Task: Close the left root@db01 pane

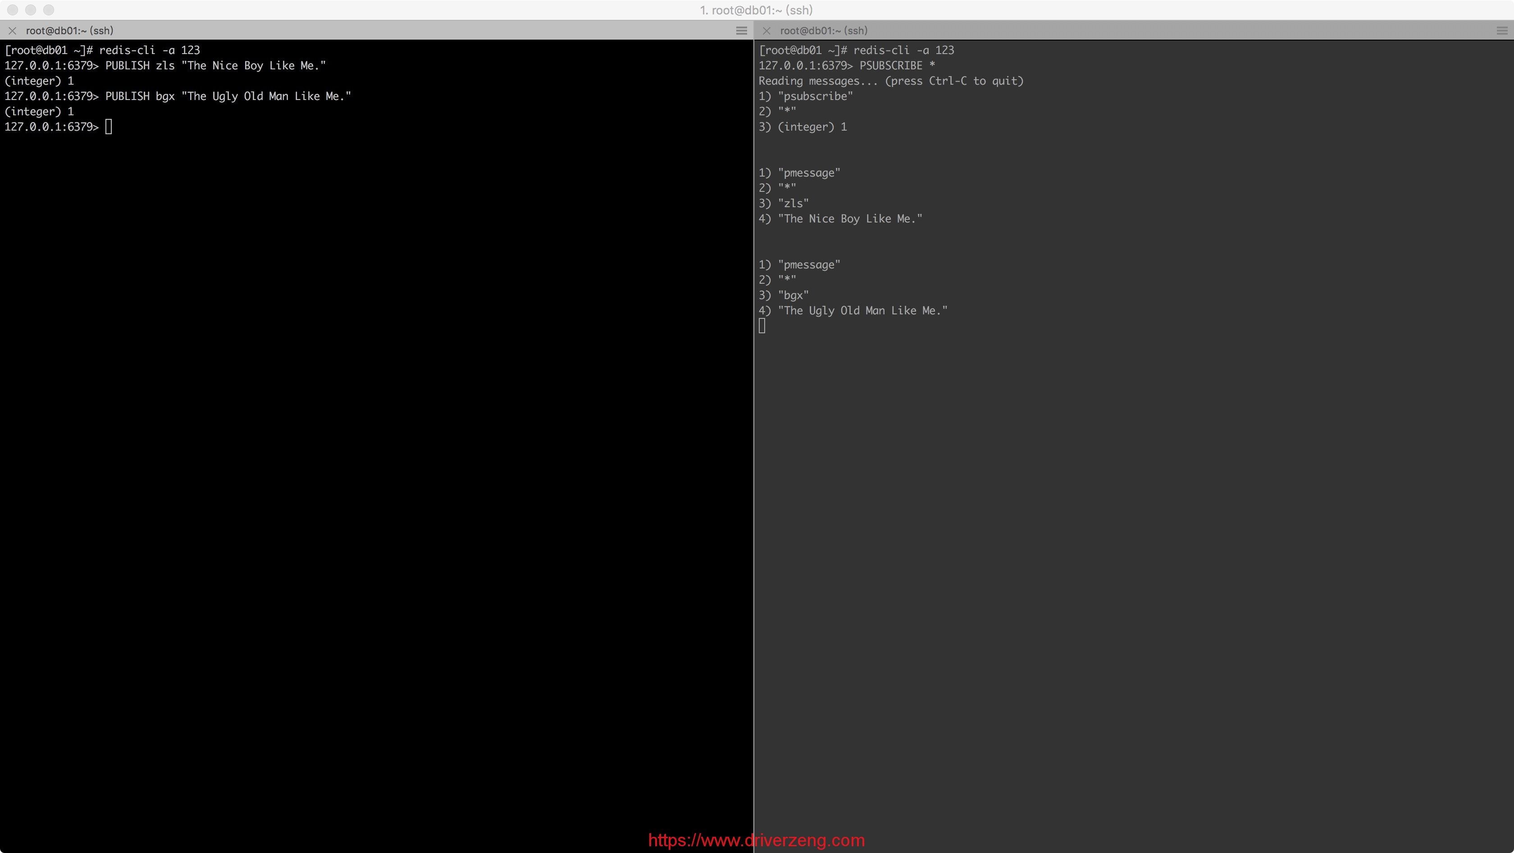Action: point(12,31)
